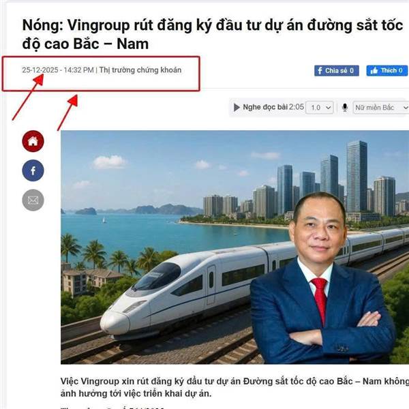Click the chevron on speed 1.0 selector
The height and width of the screenshot is (409, 409).
pos(329,108)
